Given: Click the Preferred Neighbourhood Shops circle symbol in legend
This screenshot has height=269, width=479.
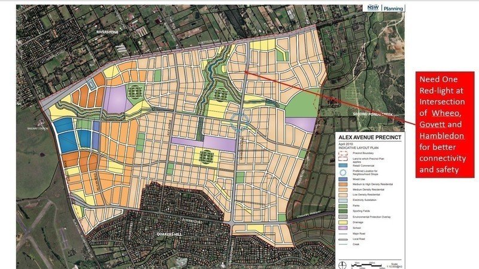Looking at the screenshot, I should pos(343,171).
